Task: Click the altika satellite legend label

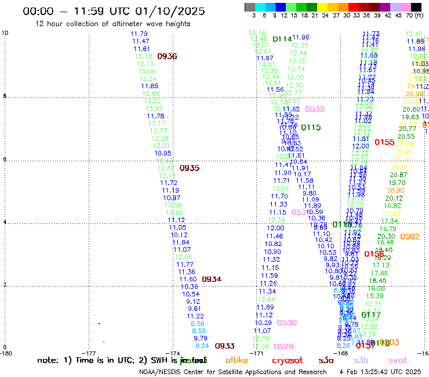Action: [237, 360]
